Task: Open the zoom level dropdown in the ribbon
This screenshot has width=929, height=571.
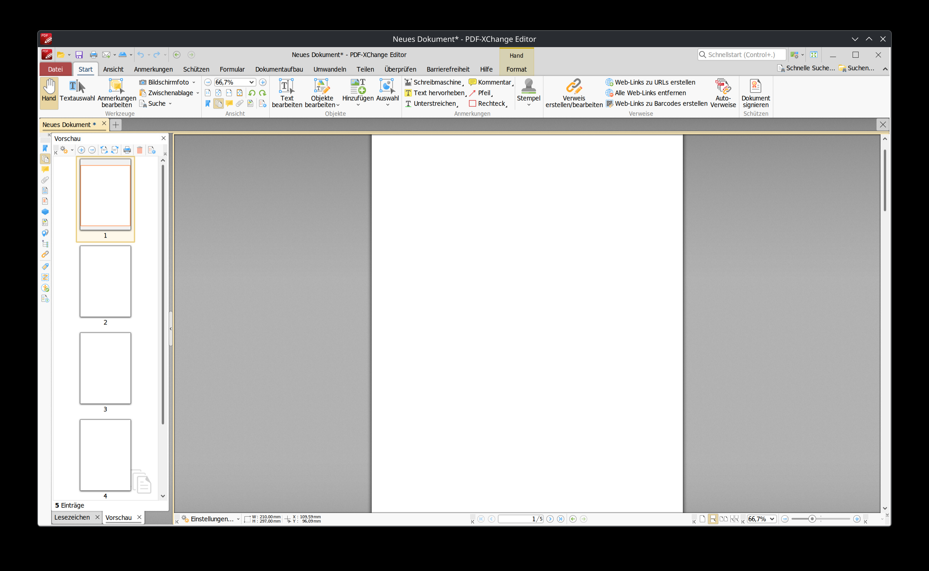Action: [x=251, y=82]
